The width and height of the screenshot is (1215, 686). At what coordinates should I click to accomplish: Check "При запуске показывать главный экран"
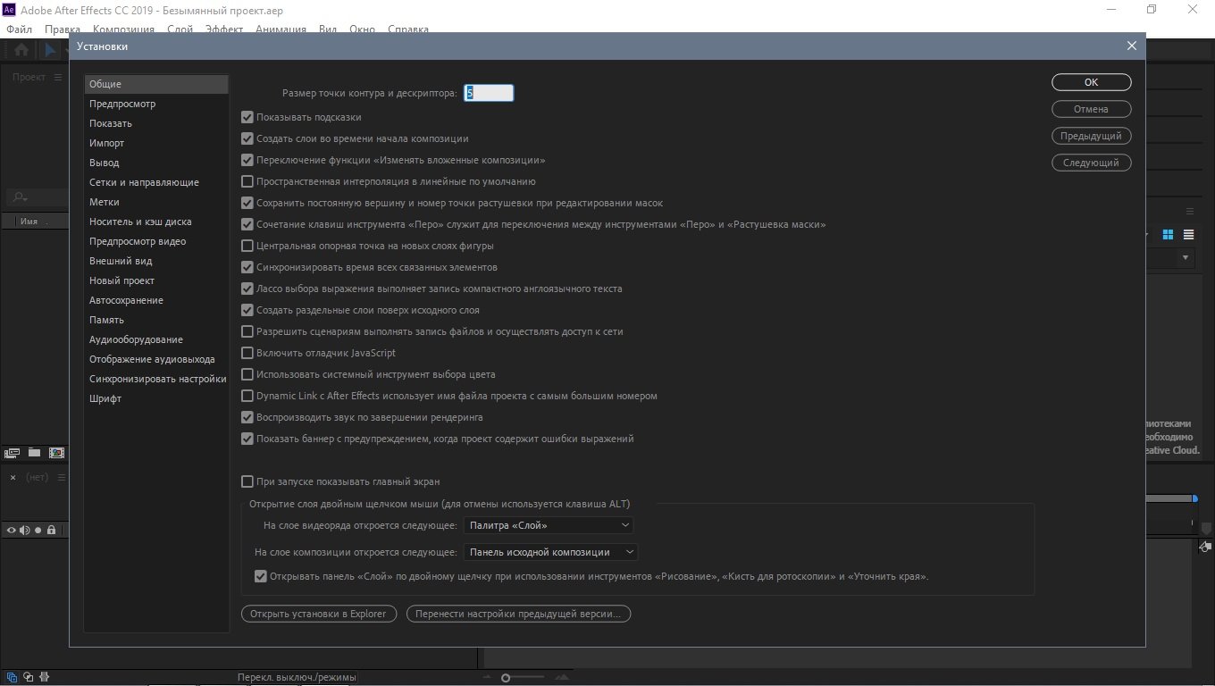click(247, 481)
